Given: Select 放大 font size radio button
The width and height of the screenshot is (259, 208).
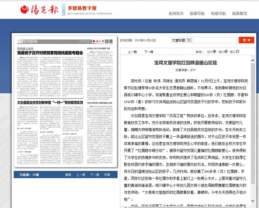Looking at the screenshot, I should pyautogui.click(x=215, y=52).
